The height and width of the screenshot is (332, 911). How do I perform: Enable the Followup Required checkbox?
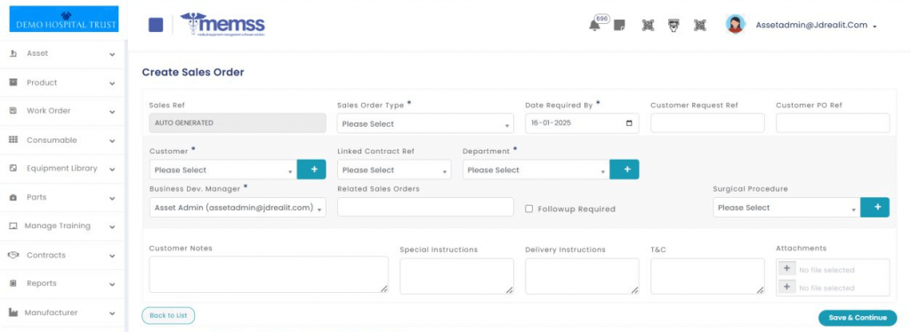tap(528, 209)
